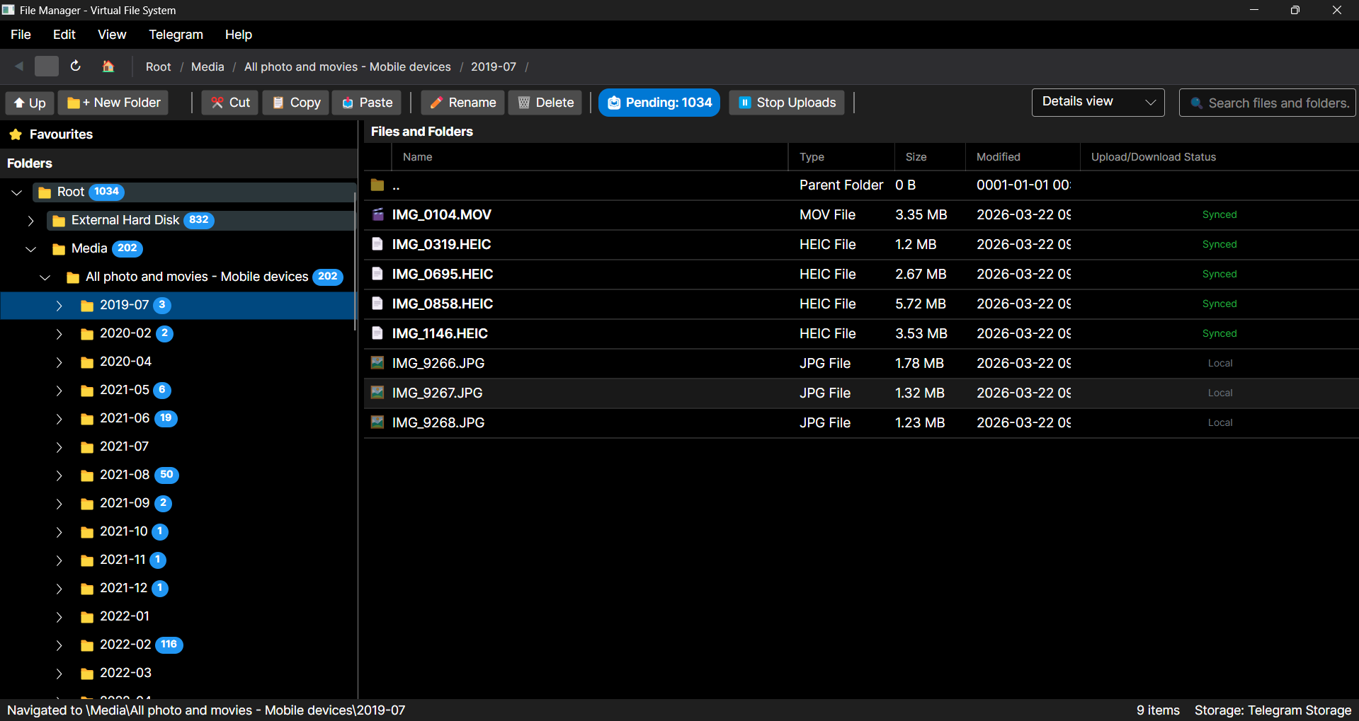
Task: Click the home icon in navigation bar
Action: pyautogui.click(x=108, y=67)
